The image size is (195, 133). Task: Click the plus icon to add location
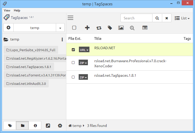(x=8, y=28)
